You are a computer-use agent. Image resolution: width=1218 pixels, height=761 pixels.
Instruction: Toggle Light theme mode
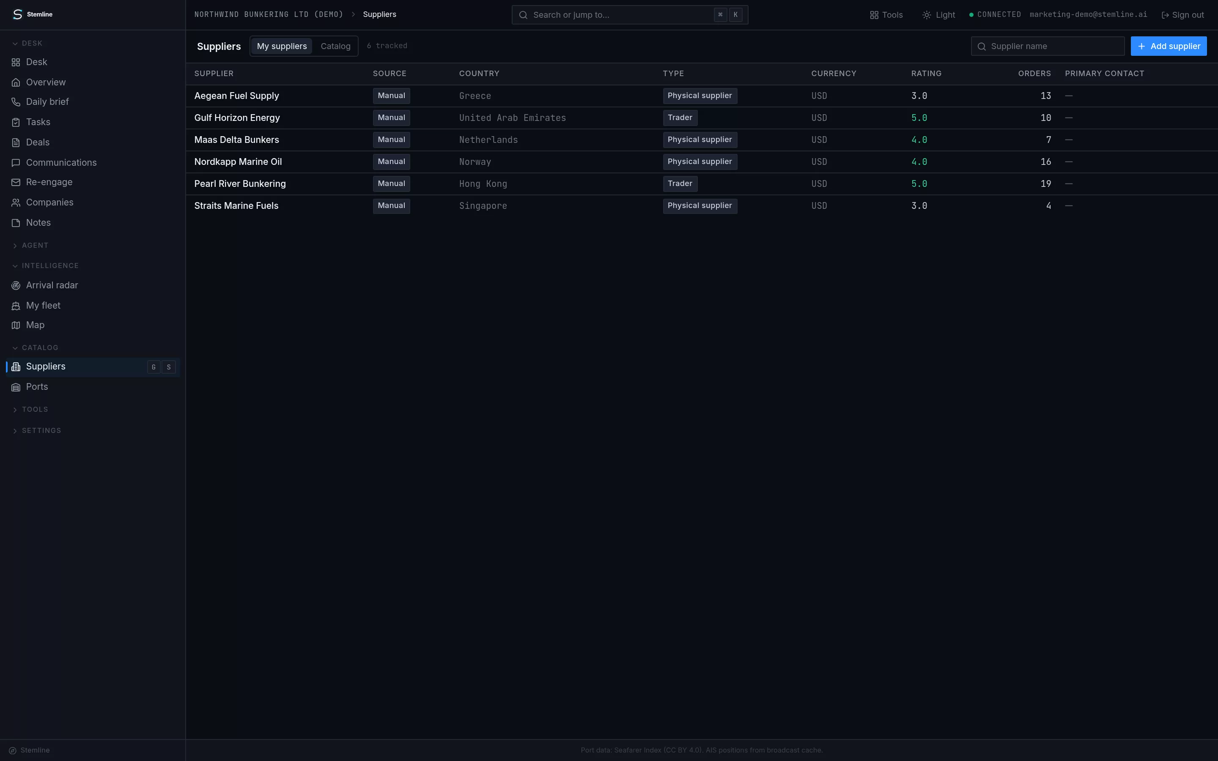(939, 15)
